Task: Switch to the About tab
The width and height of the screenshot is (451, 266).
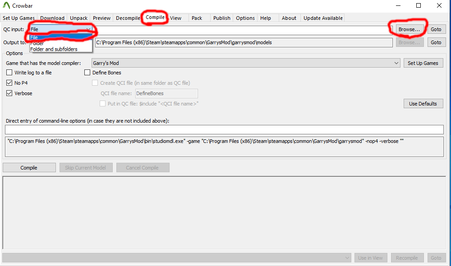Action: (x=289, y=18)
